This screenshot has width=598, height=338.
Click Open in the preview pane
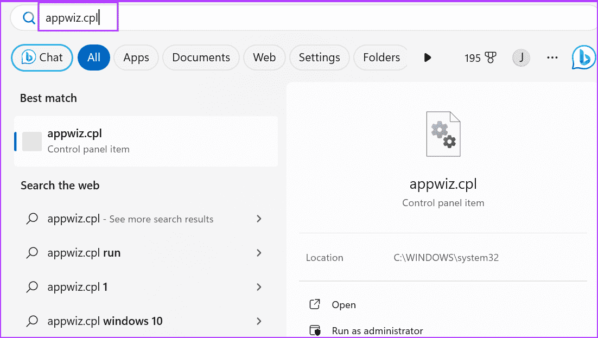(x=343, y=305)
